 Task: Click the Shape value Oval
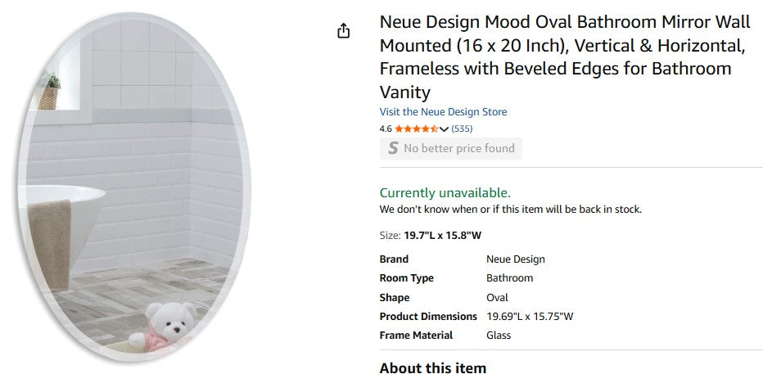pos(497,297)
